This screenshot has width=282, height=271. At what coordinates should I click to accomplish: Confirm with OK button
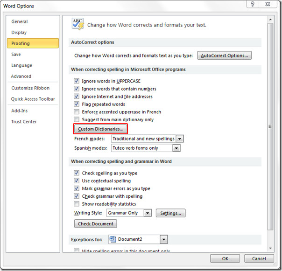tap(225, 258)
